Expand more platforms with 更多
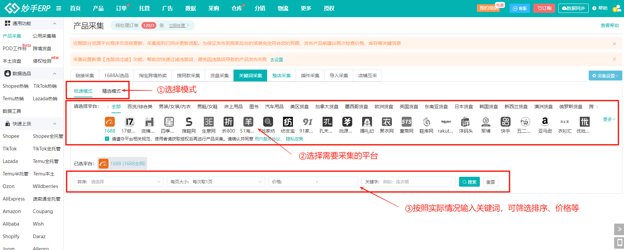Screen dimensions: 624x250 (609, 119)
